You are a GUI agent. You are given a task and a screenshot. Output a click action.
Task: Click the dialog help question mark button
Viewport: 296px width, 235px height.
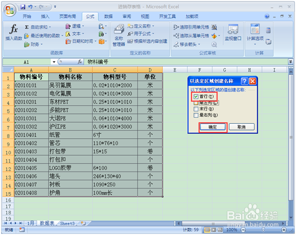point(244,81)
